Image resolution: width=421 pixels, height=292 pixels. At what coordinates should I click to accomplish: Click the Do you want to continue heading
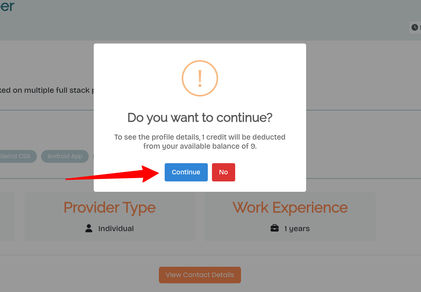tap(200, 118)
